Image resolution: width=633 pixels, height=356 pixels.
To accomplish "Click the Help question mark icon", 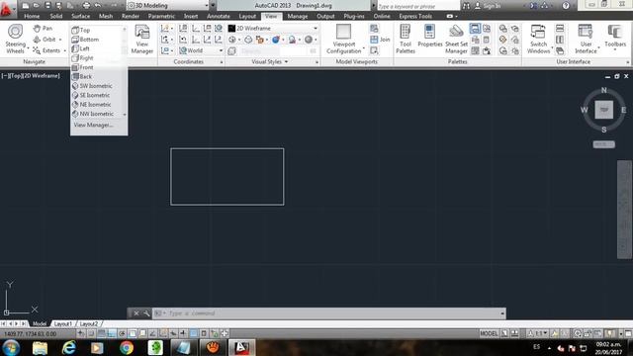I will [566, 6].
